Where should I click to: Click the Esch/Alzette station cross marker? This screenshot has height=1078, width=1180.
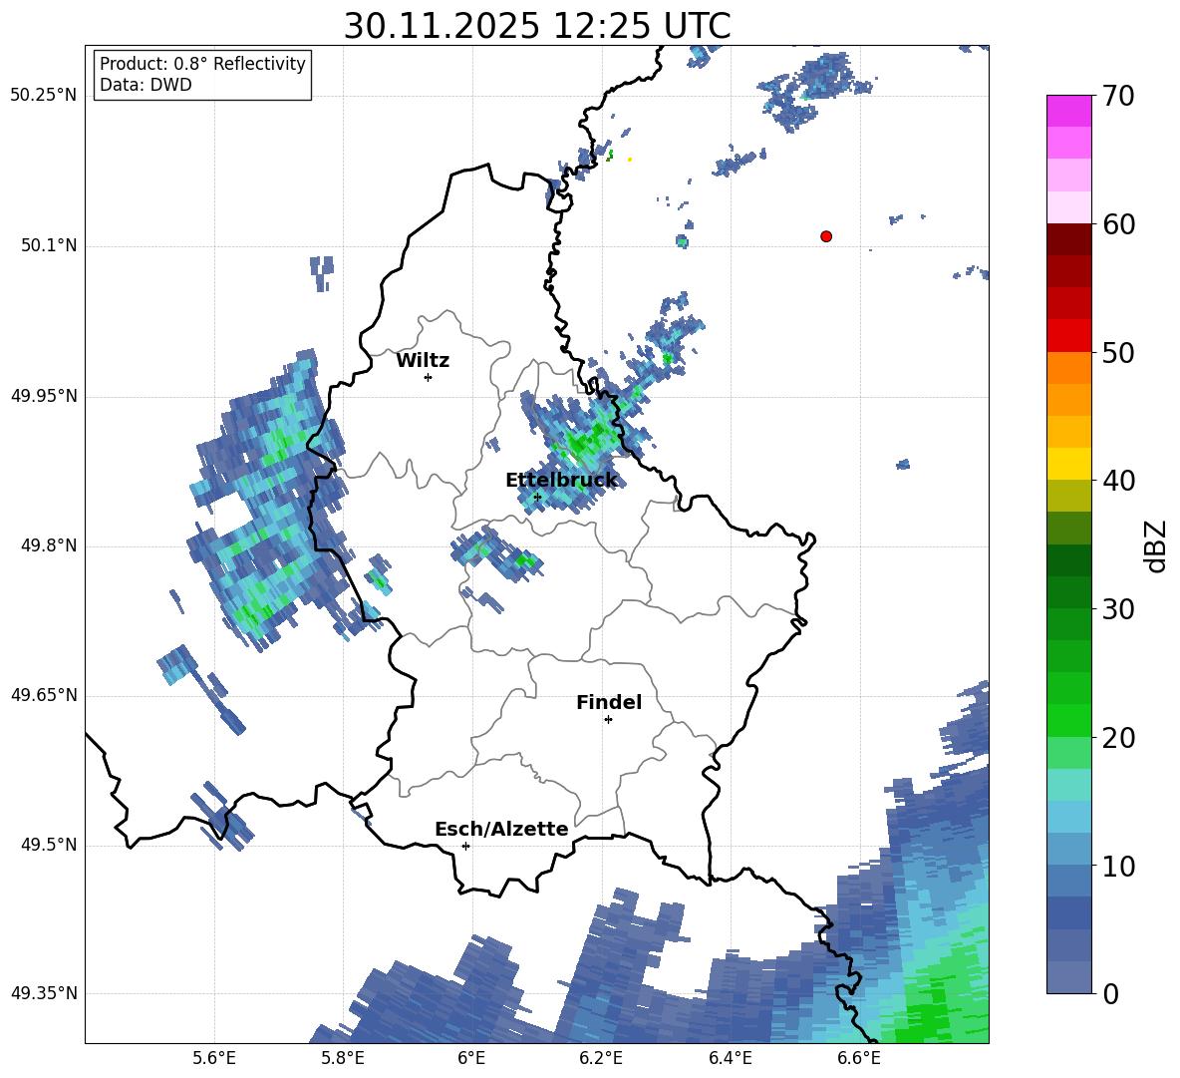(465, 846)
